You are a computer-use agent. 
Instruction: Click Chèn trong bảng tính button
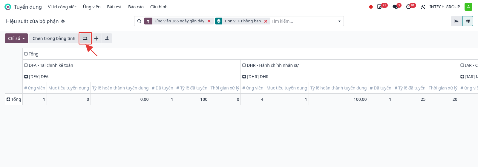[54, 38]
